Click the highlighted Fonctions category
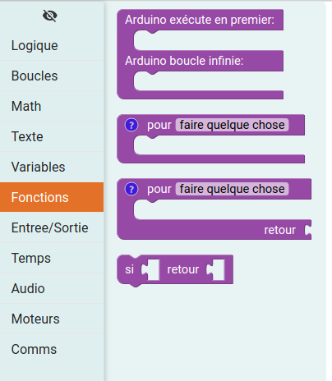332x381 pixels. (52, 197)
